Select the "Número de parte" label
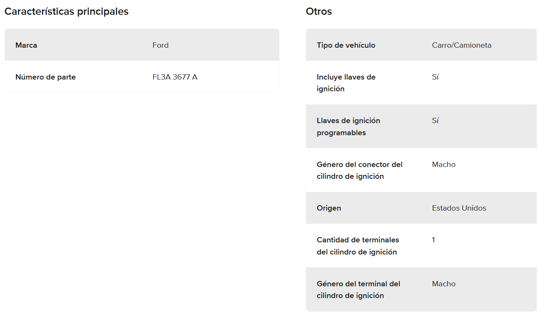Screen dimensions: 548x320 45,77
